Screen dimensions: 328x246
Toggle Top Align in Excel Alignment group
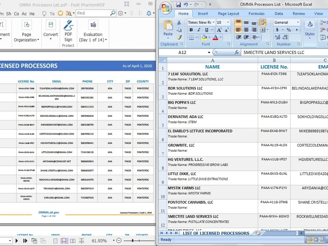(x=238, y=22)
